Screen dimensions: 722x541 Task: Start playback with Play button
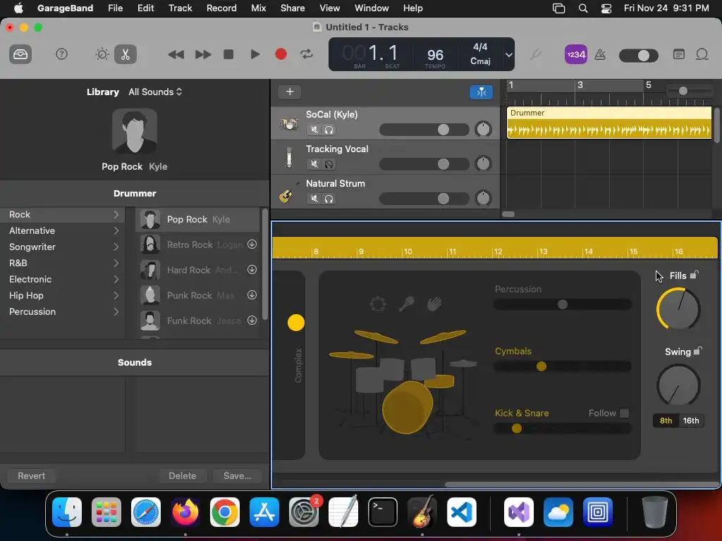(255, 54)
